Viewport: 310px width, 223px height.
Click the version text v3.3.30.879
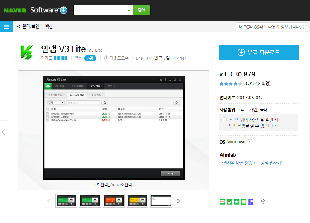coord(237,74)
